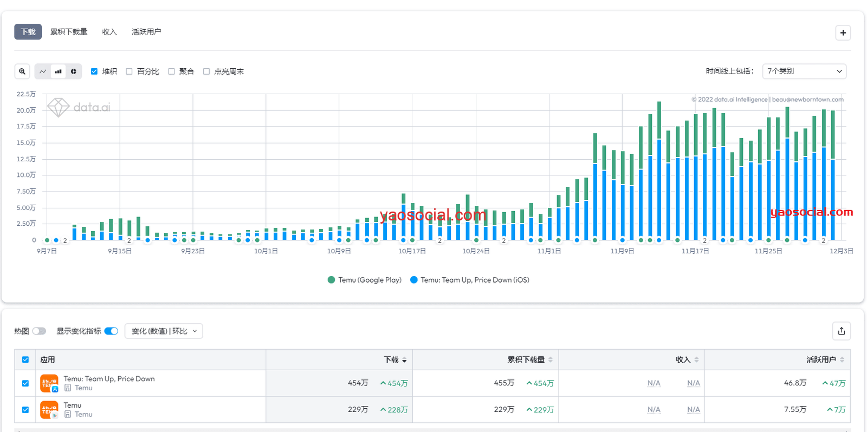This screenshot has width=867, height=432.
Task: Click the plus button at top right
Action: point(843,33)
